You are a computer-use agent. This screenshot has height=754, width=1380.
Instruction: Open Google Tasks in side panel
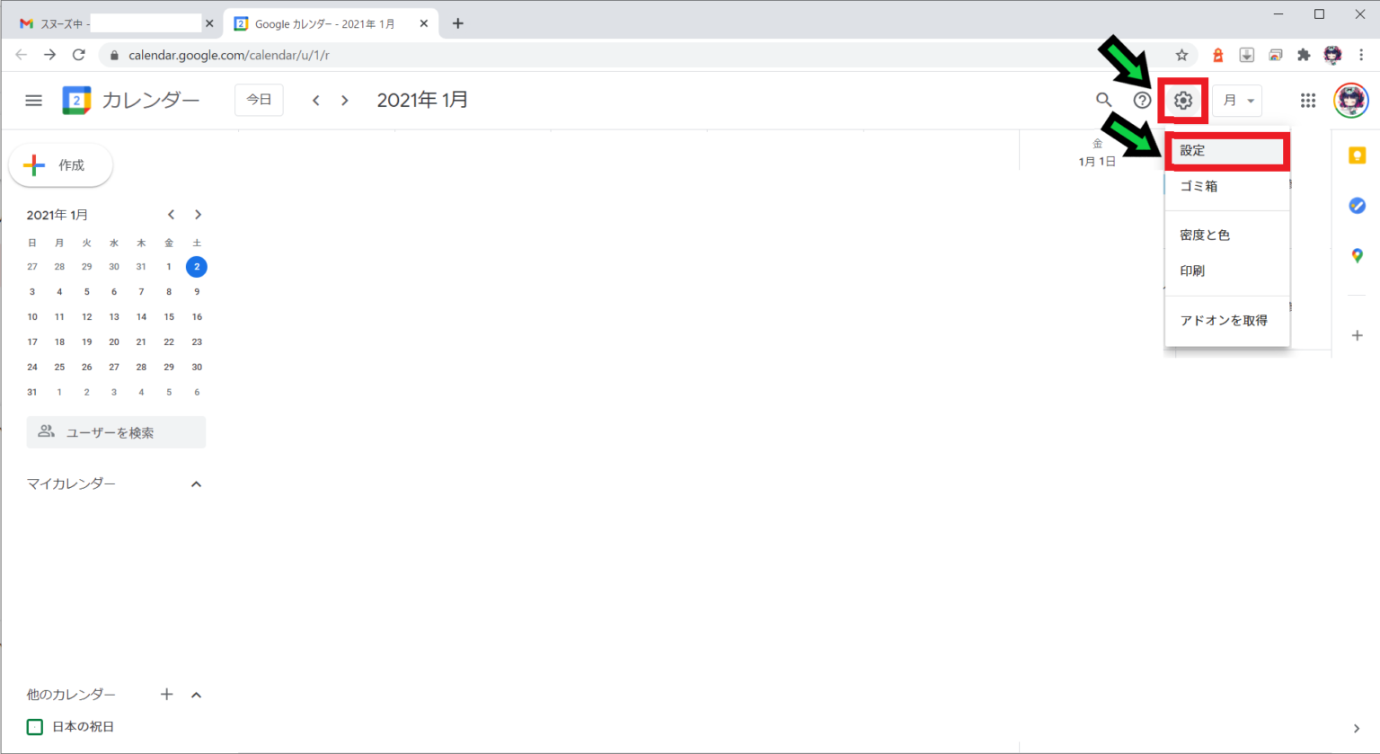point(1357,206)
